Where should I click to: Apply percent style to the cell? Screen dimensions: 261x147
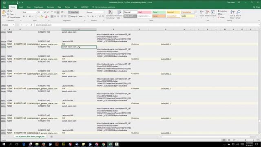[x=93, y=16]
